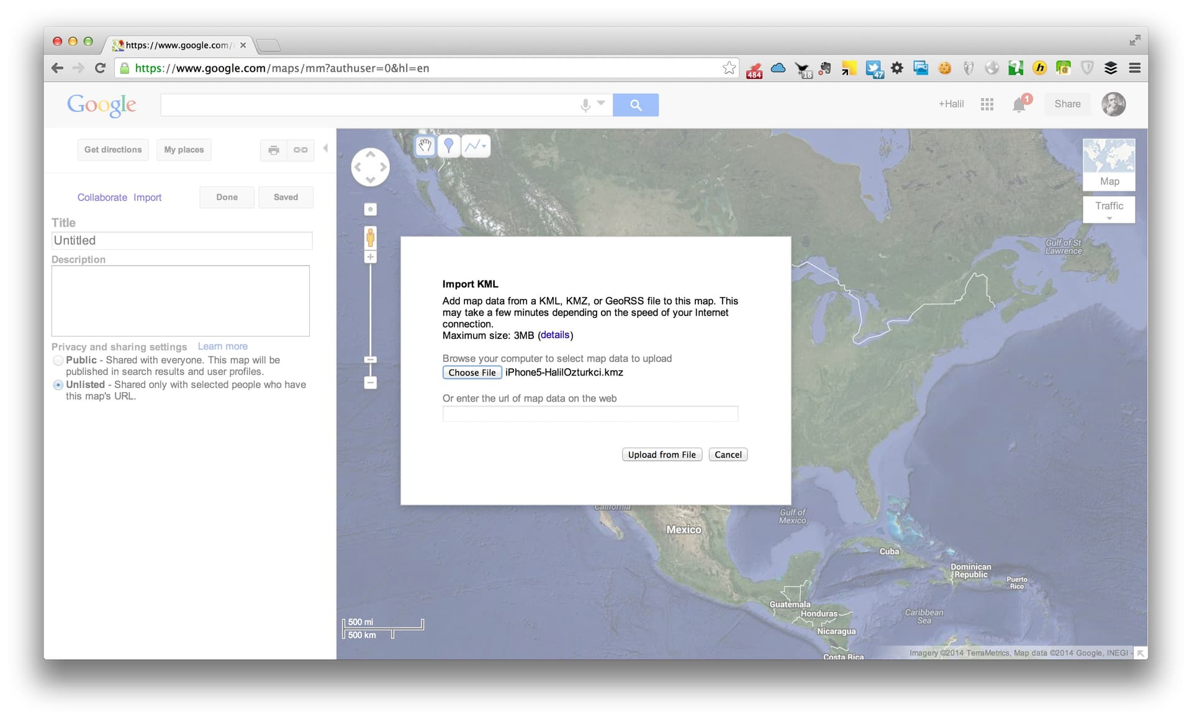Screen dimensions: 1192x720
Task: Click Choose File in Import KML dialog
Action: [x=472, y=372]
